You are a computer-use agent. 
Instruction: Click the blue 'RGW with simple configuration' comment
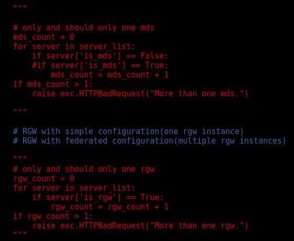point(128,132)
